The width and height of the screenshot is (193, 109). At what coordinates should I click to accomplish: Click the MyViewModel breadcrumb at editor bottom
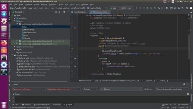tap(85, 81)
